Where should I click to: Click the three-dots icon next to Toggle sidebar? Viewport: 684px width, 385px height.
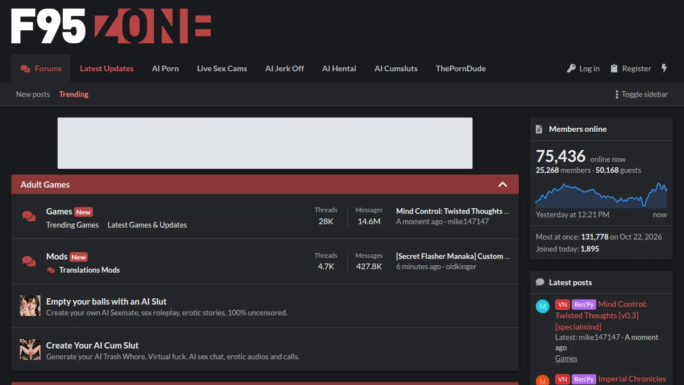[617, 95]
